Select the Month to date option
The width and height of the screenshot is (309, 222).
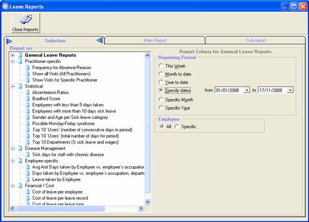coord(161,74)
